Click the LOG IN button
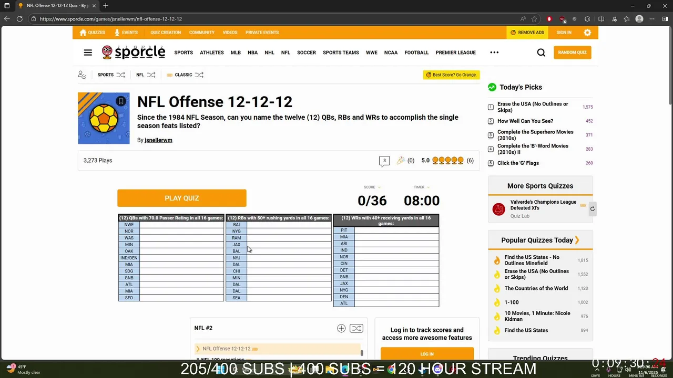673x378 pixels. [427, 354]
